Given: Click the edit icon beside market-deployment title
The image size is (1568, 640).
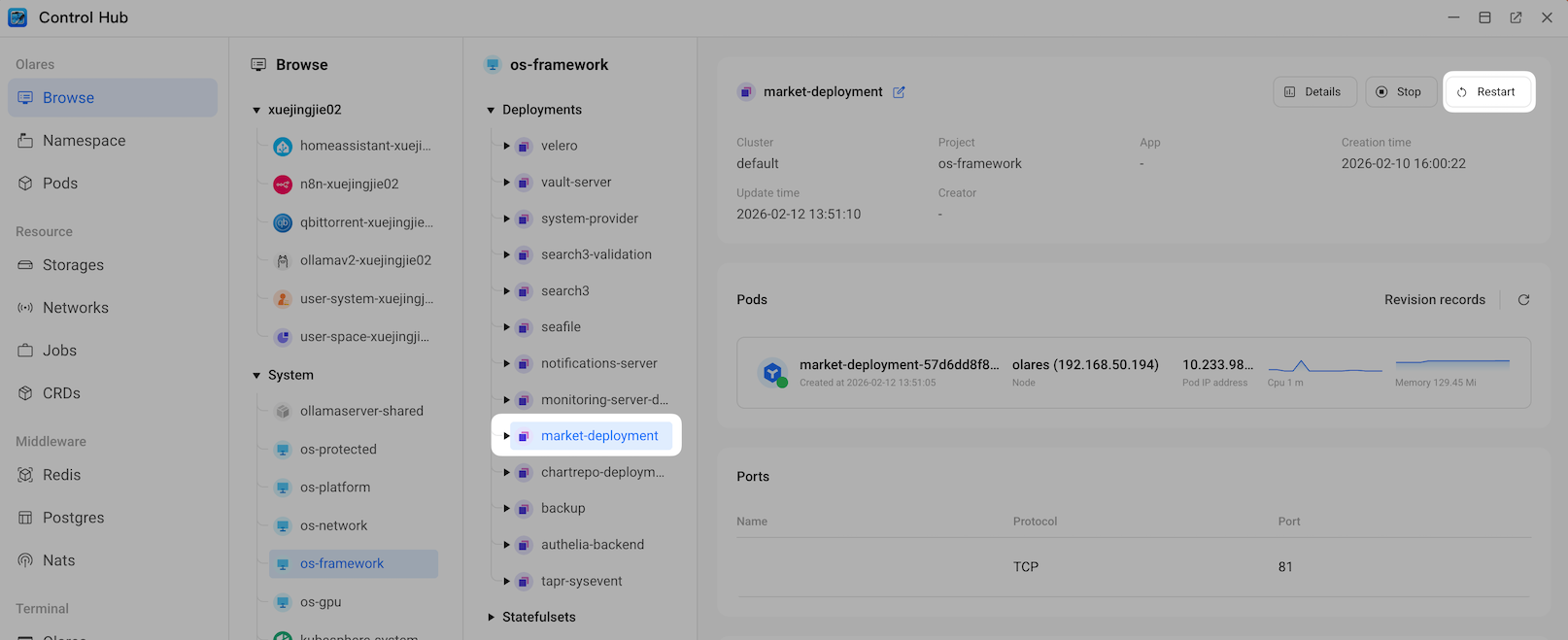Looking at the screenshot, I should pos(899,92).
